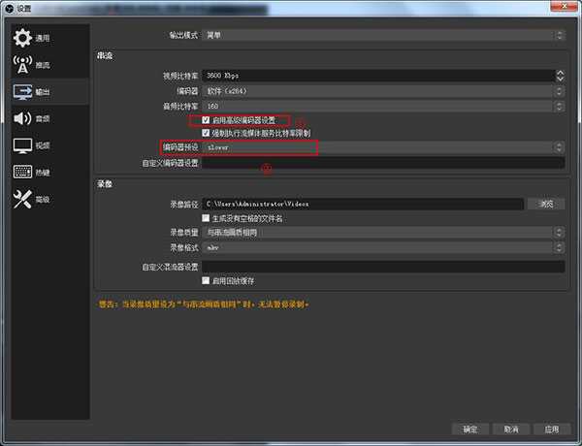582x446 pixels.
Task: Open the 通用 (General) gear icon section
Action: [23, 38]
